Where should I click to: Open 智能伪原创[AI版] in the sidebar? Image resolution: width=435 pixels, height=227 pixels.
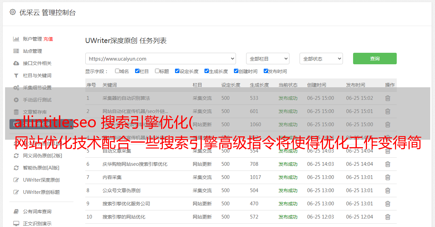pyautogui.click(x=41, y=168)
